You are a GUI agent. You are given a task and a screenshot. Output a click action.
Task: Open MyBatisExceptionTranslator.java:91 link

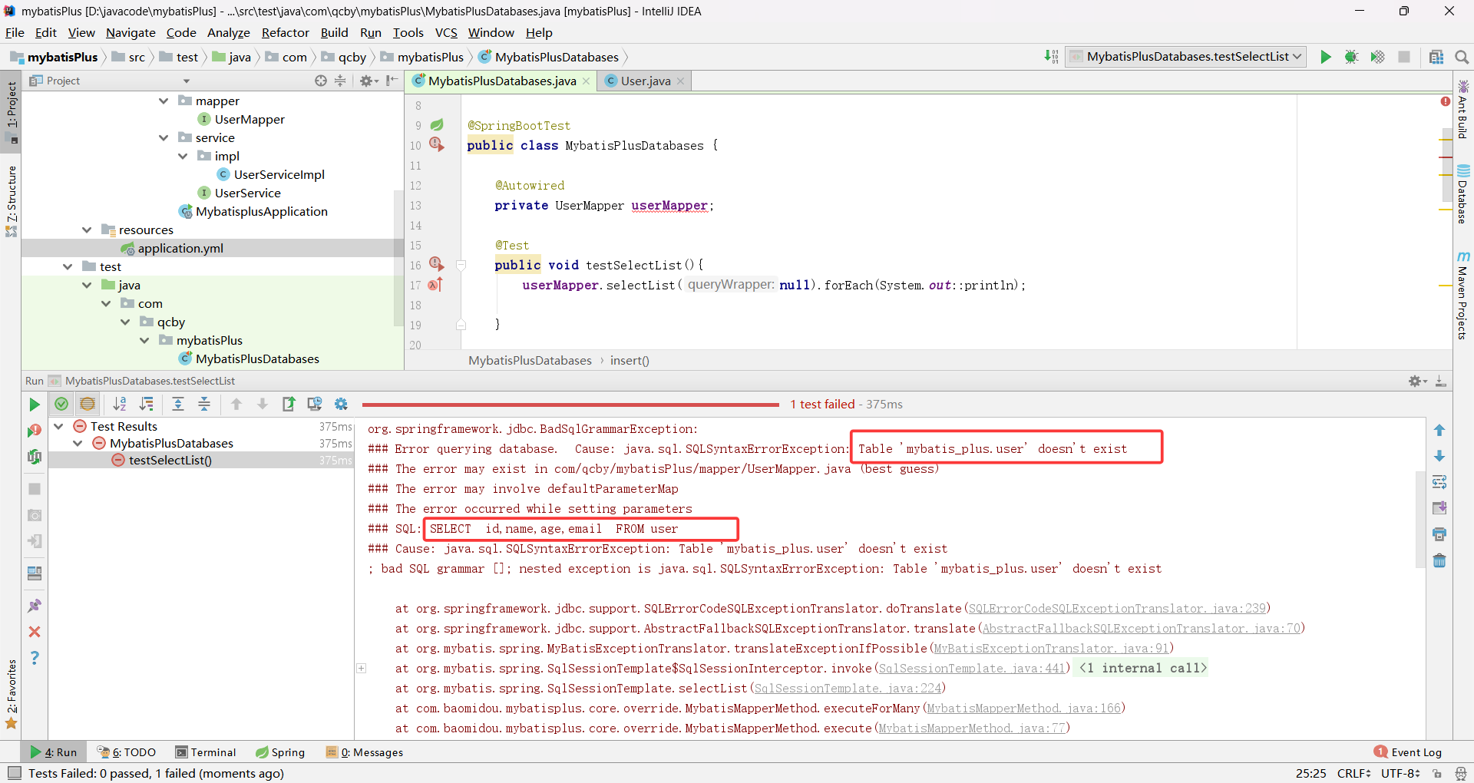pyautogui.click(x=1051, y=648)
